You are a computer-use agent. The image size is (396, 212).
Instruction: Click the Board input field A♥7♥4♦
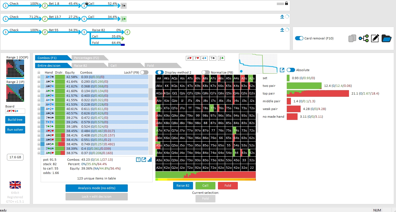tap(15, 111)
